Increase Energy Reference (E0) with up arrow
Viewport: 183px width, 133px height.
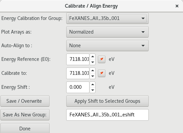click(x=93, y=57)
